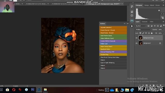Switch to the Channels tab

(x=144, y=22)
